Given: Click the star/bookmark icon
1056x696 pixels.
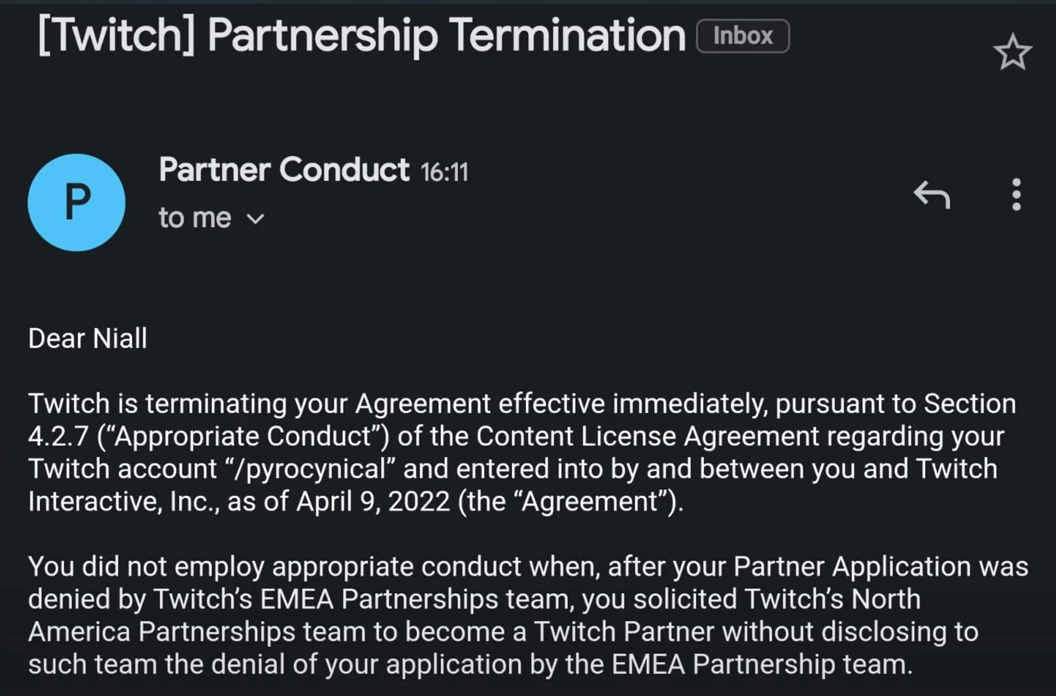Looking at the screenshot, I should click(x=1015, y=54).
